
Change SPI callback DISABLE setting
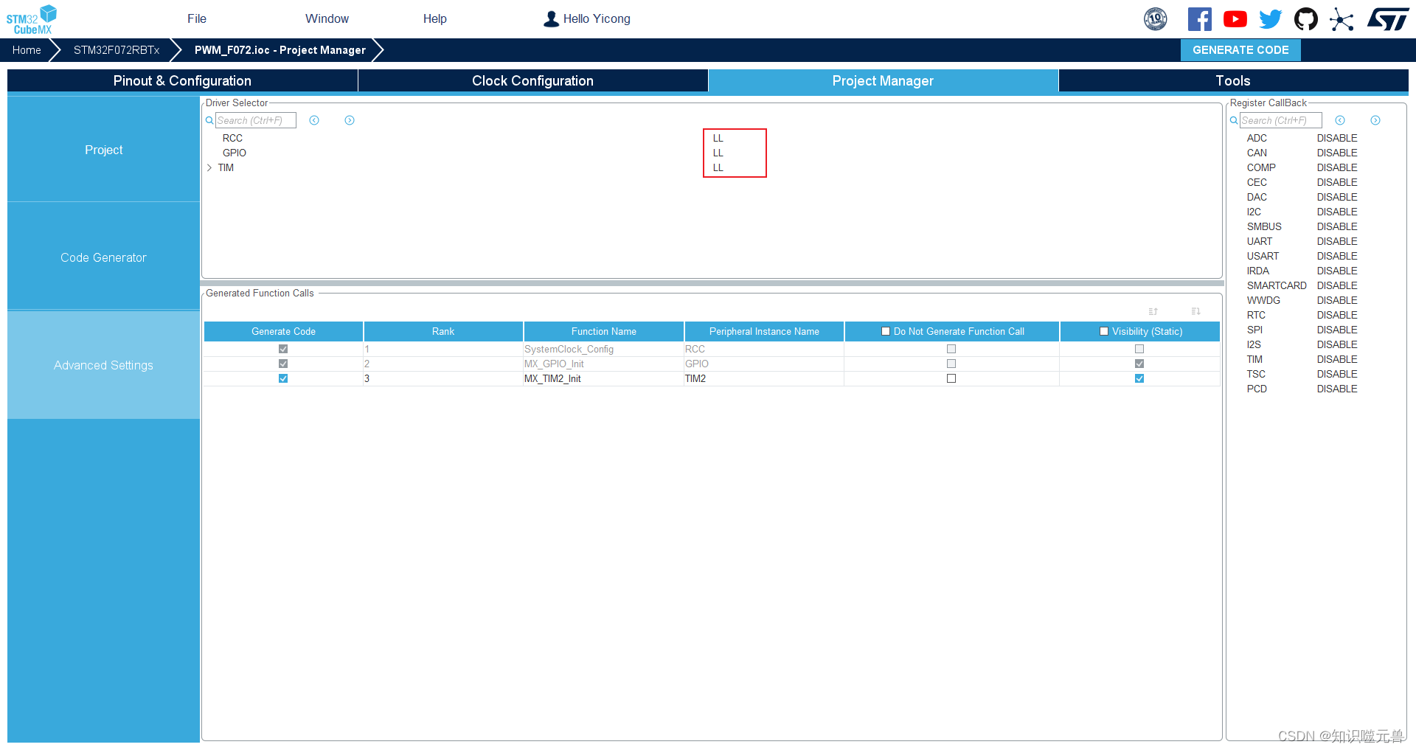[x=1336, y=330]
